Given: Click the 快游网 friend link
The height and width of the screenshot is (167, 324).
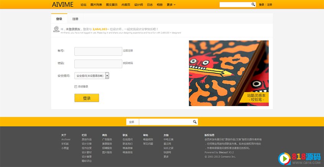Looking at the screenshot, I should point(167,152).
